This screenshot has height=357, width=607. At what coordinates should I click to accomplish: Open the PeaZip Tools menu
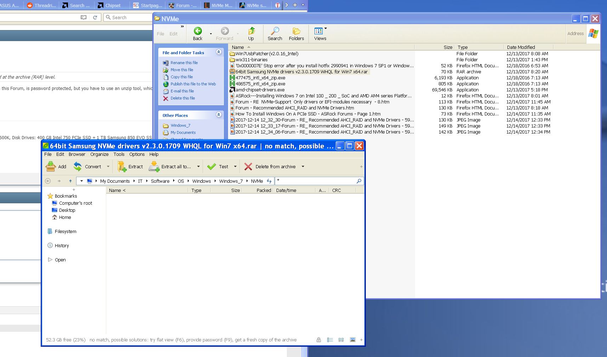coord(119,154)
